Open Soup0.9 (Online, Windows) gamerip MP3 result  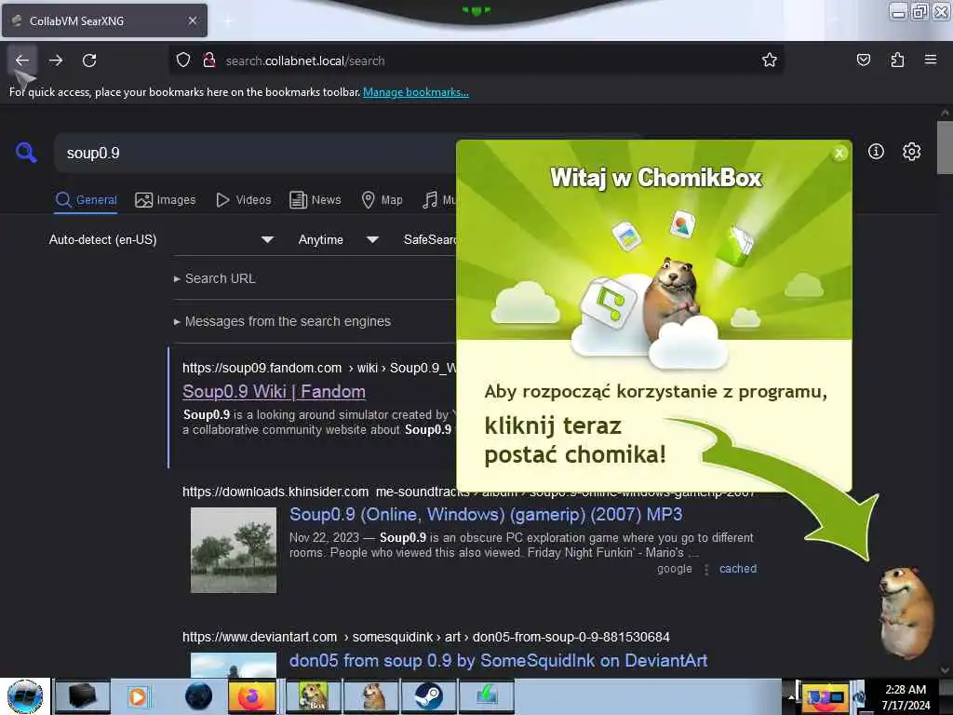tap(486, 515)
